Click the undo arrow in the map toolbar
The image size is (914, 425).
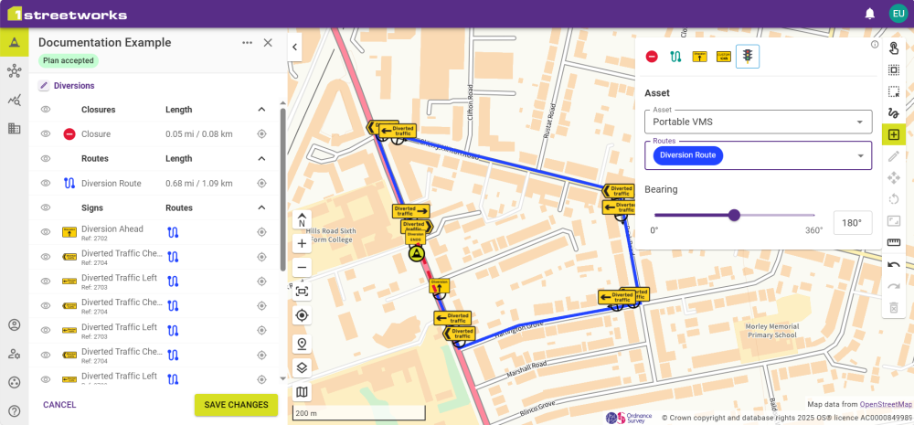[x=893, y=265]
